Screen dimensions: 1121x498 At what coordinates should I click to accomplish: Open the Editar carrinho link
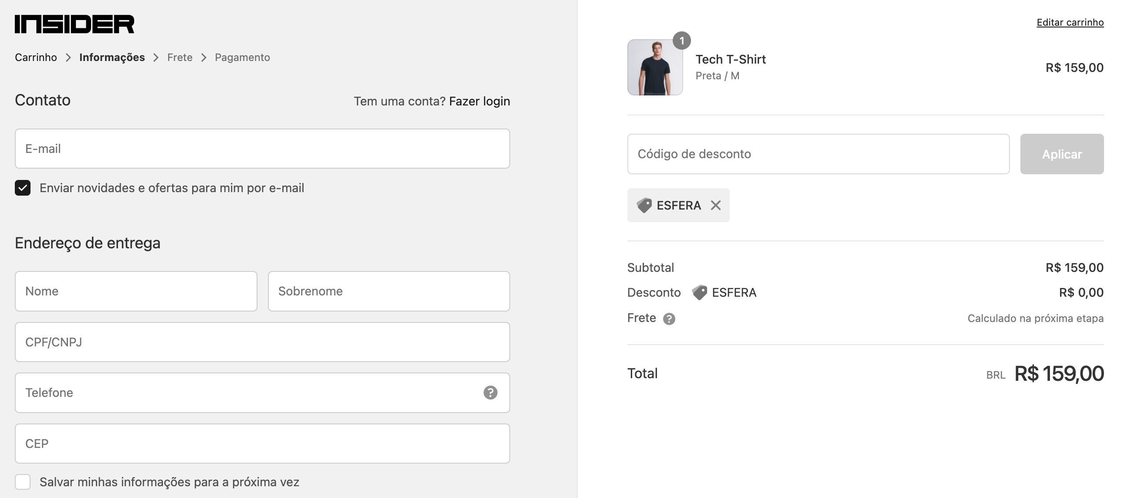point(1070,22)
